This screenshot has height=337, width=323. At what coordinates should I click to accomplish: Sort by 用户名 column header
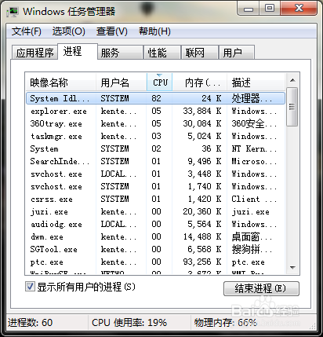(x=122, y=82)
